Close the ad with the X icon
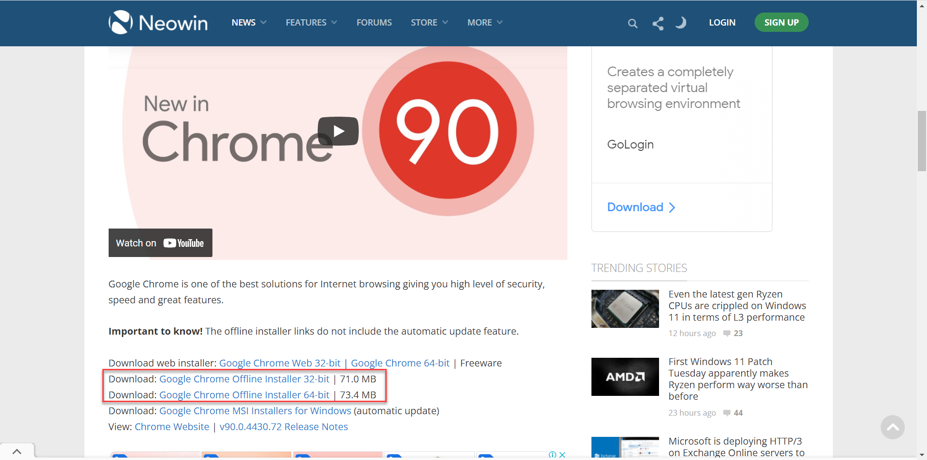 point(562,455)
